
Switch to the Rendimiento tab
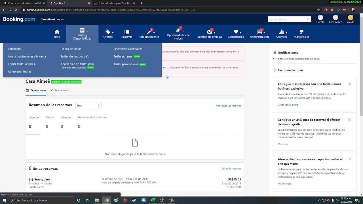(x=59, y=90)
